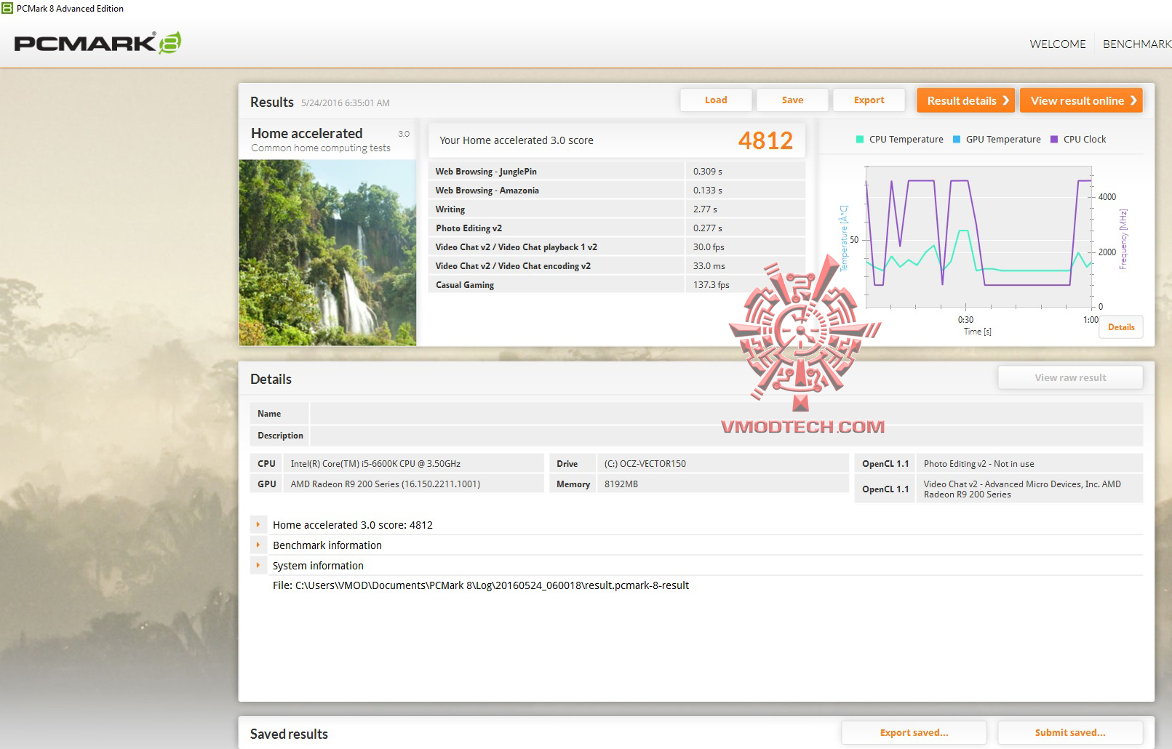Click the Export button

coord(869,100)
